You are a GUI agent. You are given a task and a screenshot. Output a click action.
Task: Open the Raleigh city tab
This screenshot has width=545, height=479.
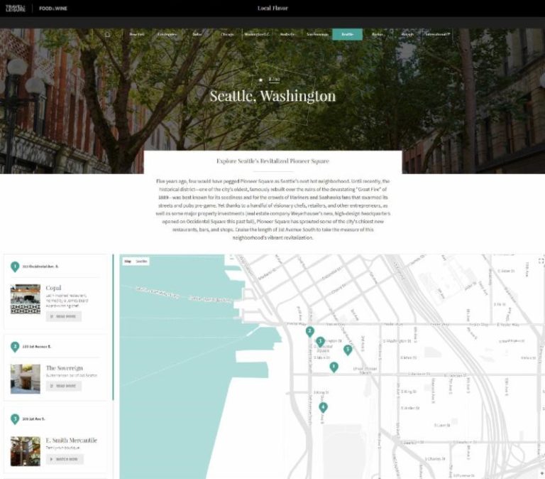tap(407, 34)
